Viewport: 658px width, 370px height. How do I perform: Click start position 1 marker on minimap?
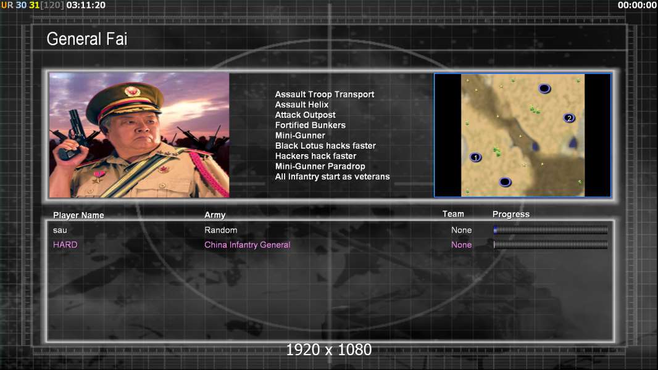click(x=475, y=157)
